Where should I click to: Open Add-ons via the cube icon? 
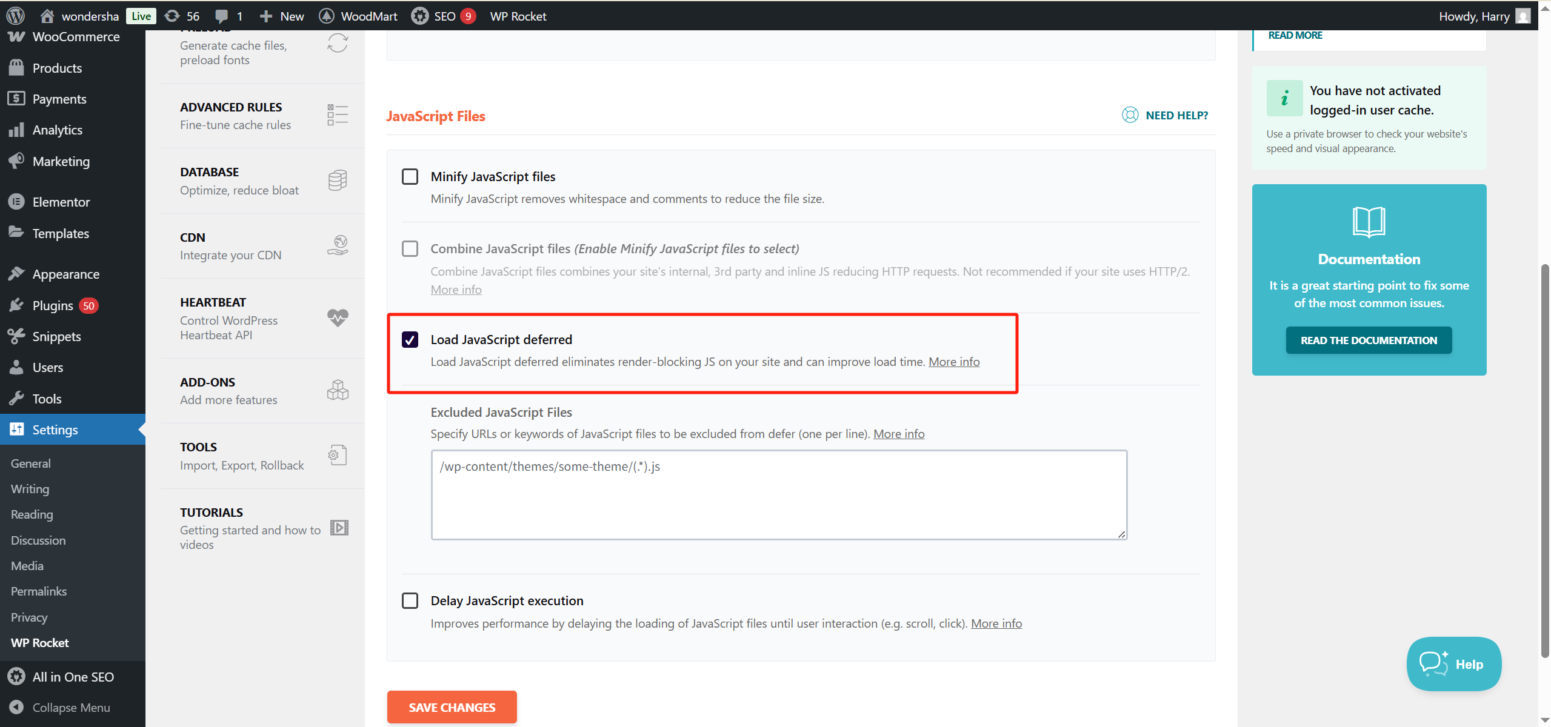click(x=337, y=390)
